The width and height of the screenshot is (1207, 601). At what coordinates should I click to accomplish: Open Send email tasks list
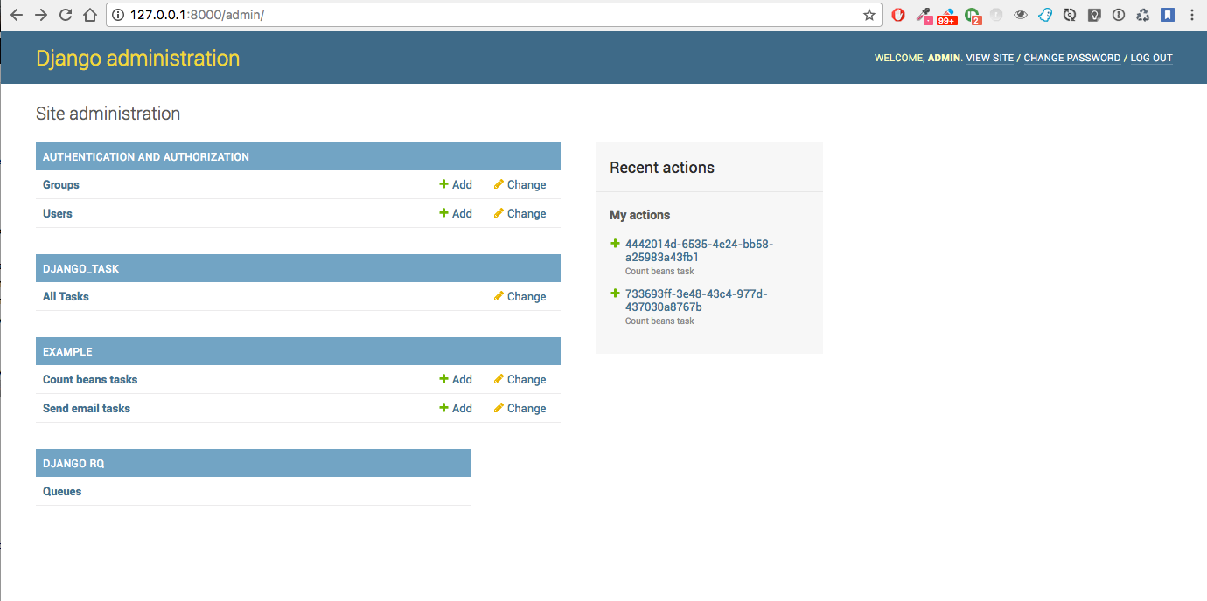[x=87, y=408]
